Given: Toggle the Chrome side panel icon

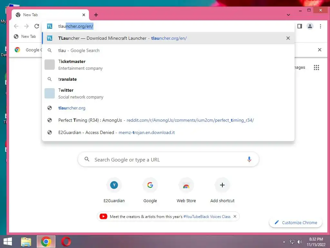Looking at the screenshot, I should tap(300, 26).
